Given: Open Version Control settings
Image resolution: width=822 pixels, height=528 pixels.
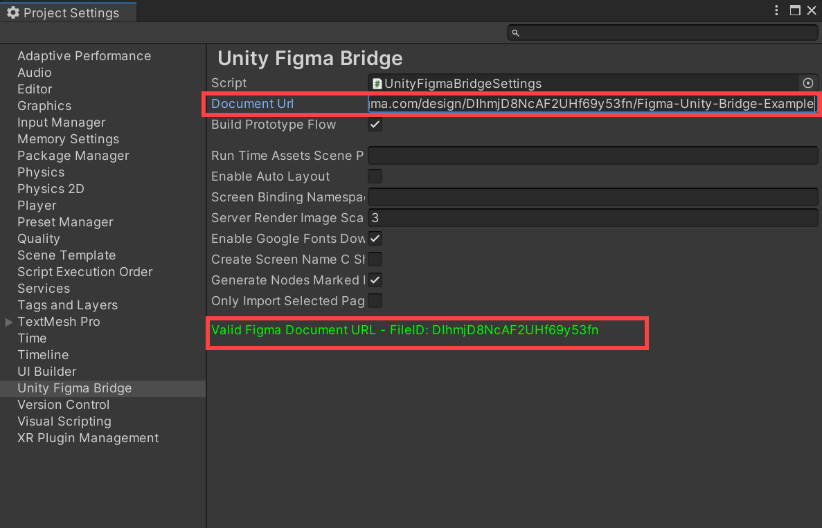Looking at the screenshot, I should coord(64,405).
